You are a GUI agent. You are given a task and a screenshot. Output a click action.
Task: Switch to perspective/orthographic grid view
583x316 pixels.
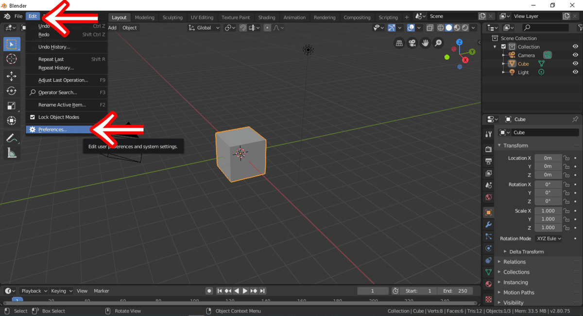coord(399,43)
